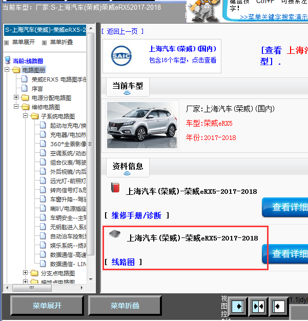The image size is (308, 321).
Task: Select 组合仪表/驾驶 tree item
Action: 68,163
